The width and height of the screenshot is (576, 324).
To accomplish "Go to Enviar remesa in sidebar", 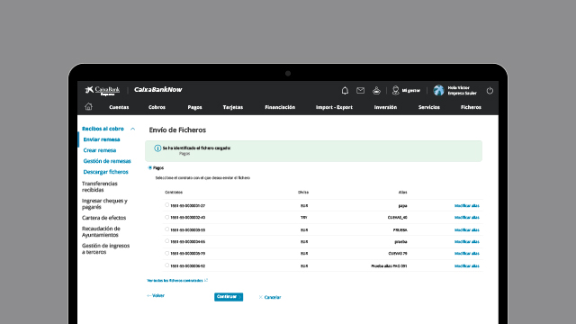I will pyautogui.click(x=102, y=139).
